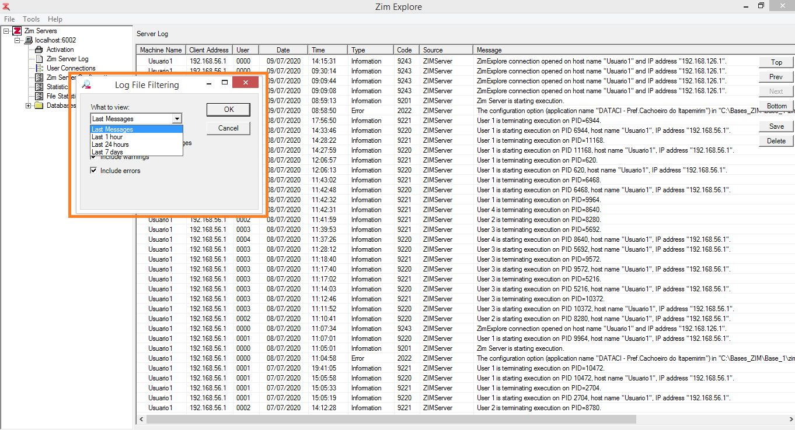Click OK in Log File Filtering dialog

click(228, 110)
